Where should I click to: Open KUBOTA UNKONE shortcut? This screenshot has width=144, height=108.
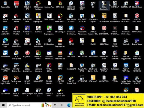click(115, 55)
